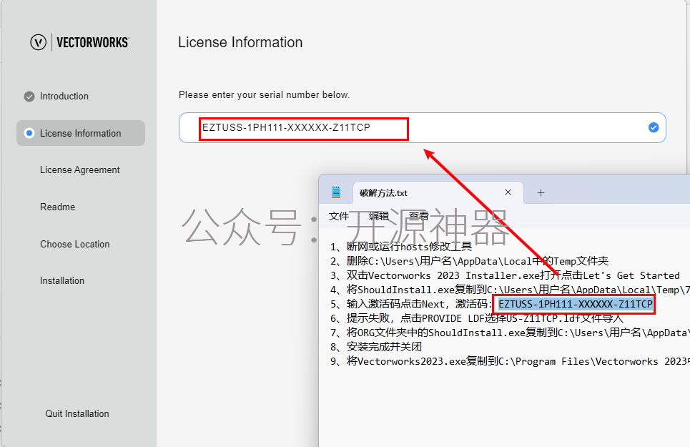Click the serial number input field
Viewport: 690px width, 447px height.
[423, 127]
